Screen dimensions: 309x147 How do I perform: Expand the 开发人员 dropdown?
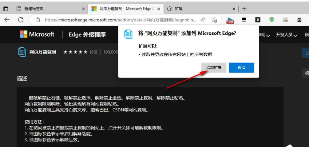point(287,35)
